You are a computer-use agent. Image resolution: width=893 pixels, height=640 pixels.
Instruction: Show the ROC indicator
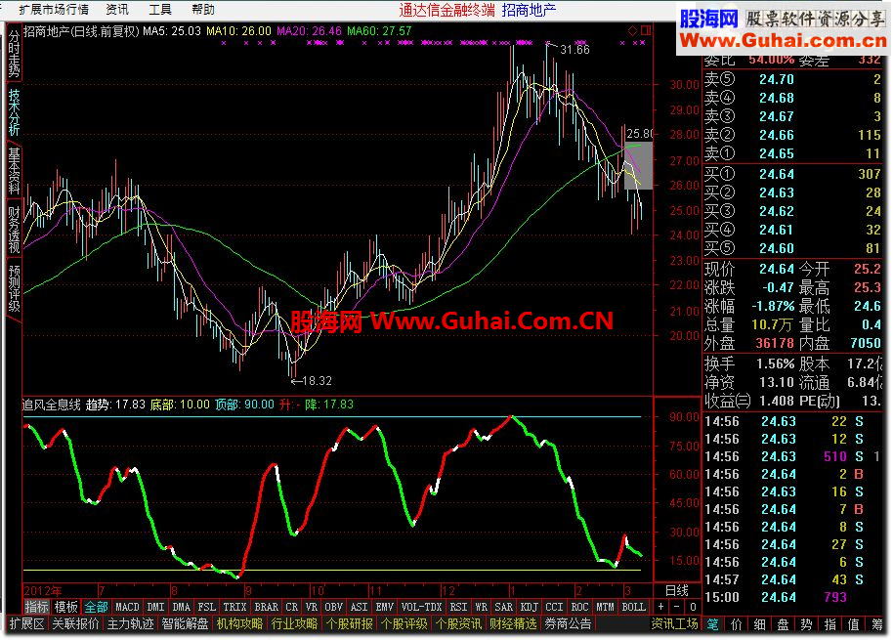[x=579, y=607]
